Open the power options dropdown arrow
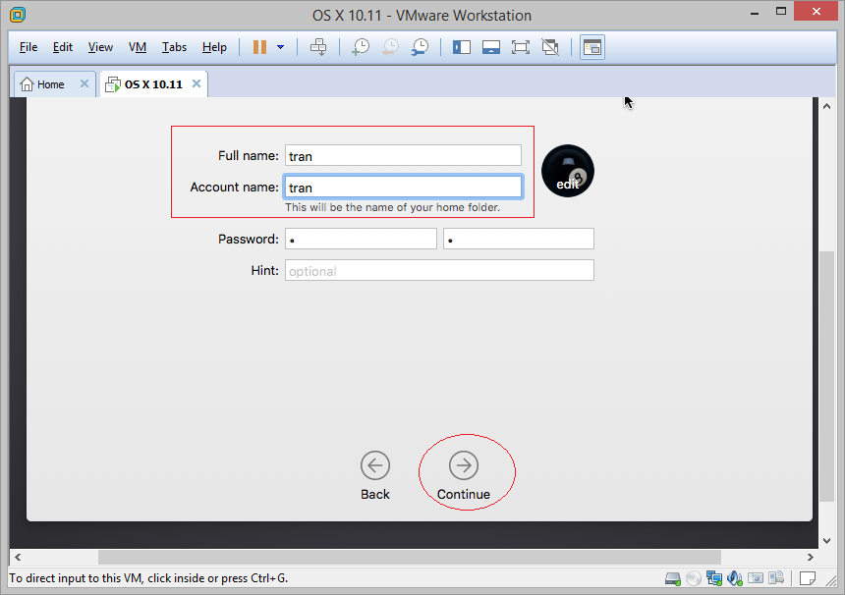This screenshot has height=595, width=845. [280, 47]
